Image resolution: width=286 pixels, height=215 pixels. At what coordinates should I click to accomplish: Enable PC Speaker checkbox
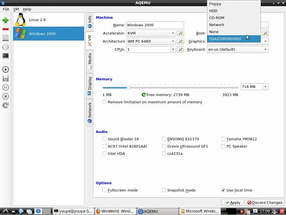pyautogui.click(x=234, y=146)
